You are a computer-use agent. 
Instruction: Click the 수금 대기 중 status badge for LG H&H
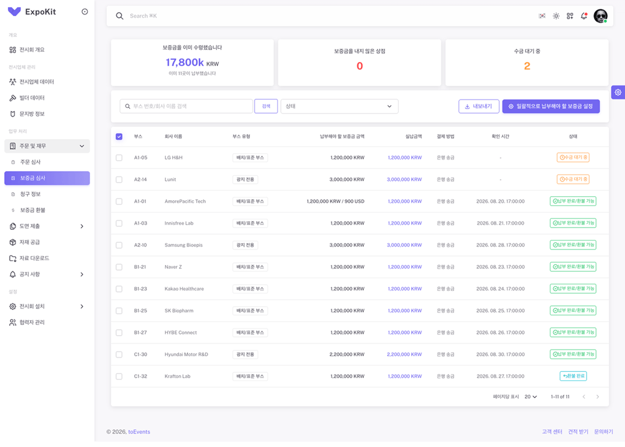tap(573, 158)
